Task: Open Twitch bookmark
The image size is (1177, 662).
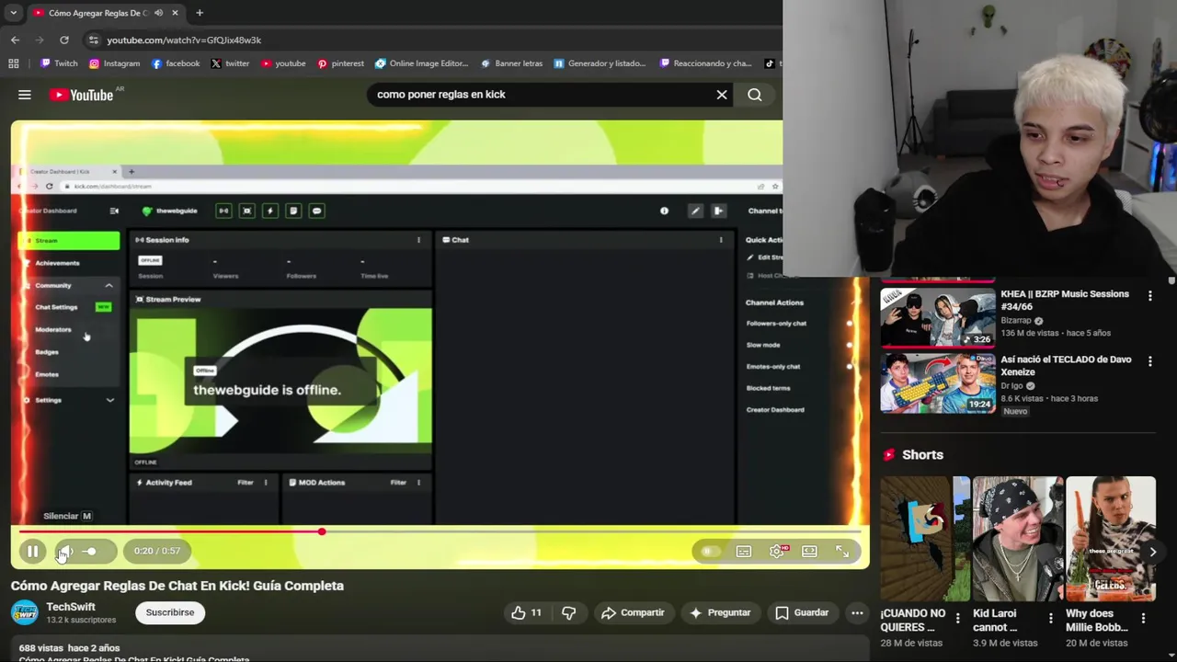Action: point(59,63)
